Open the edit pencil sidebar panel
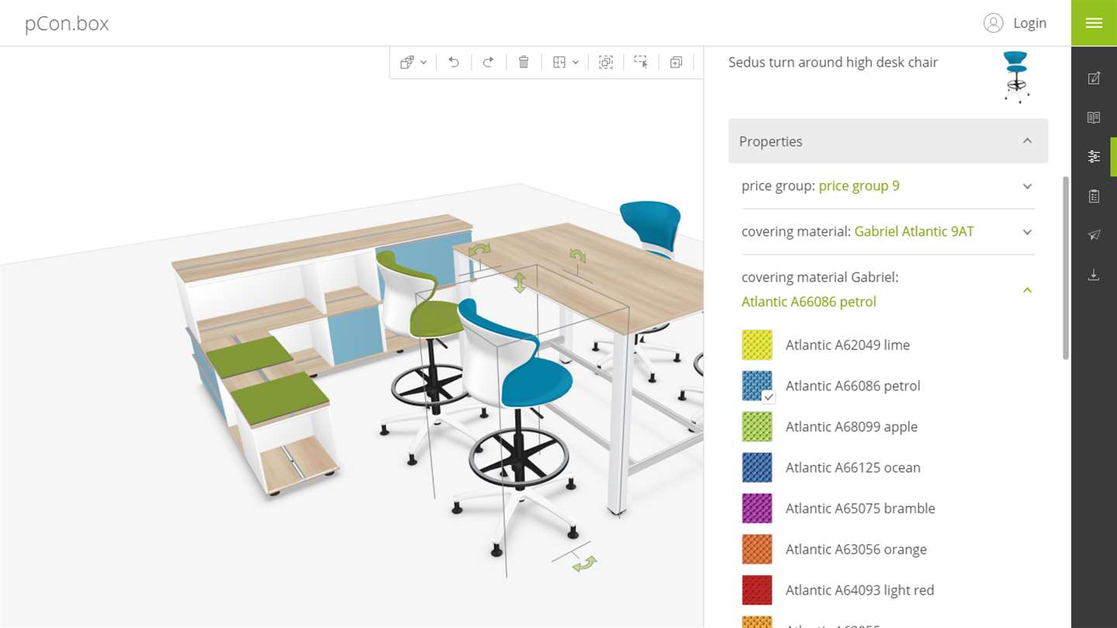1117x628 pixels. tap(1094, 78)
